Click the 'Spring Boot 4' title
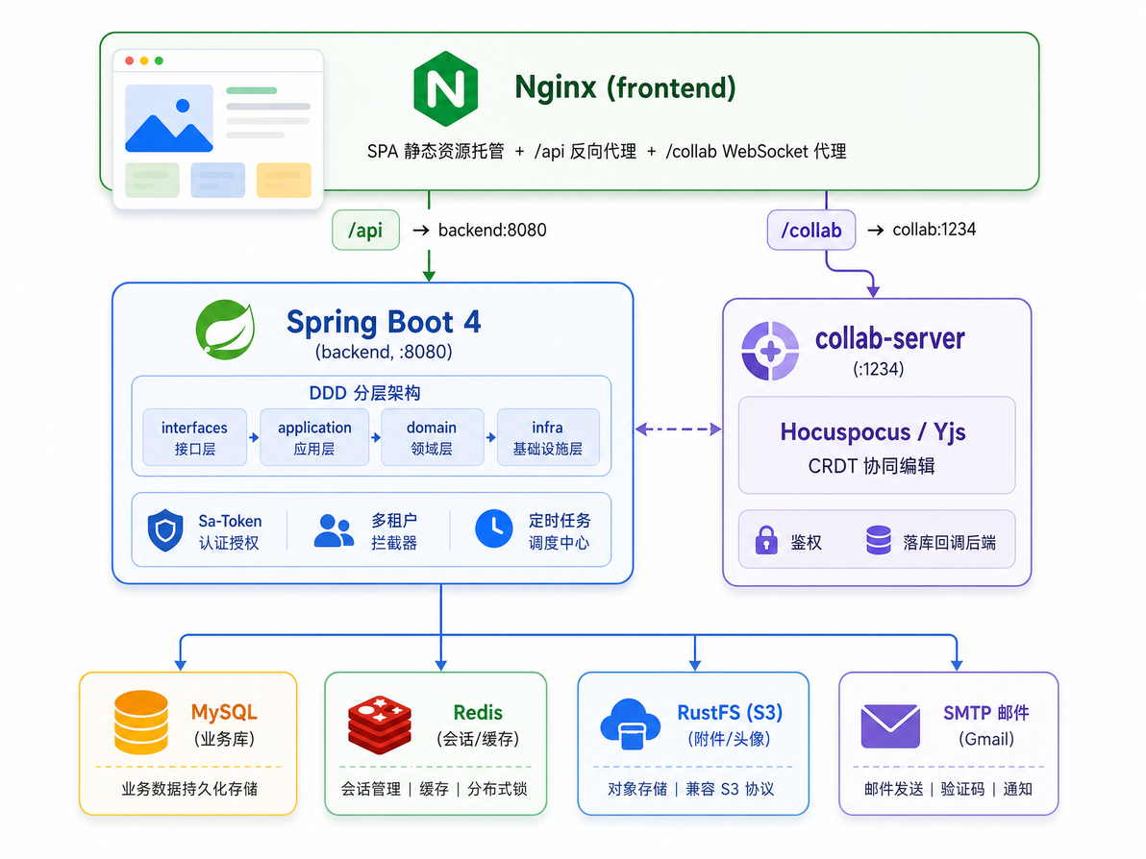 384,322
